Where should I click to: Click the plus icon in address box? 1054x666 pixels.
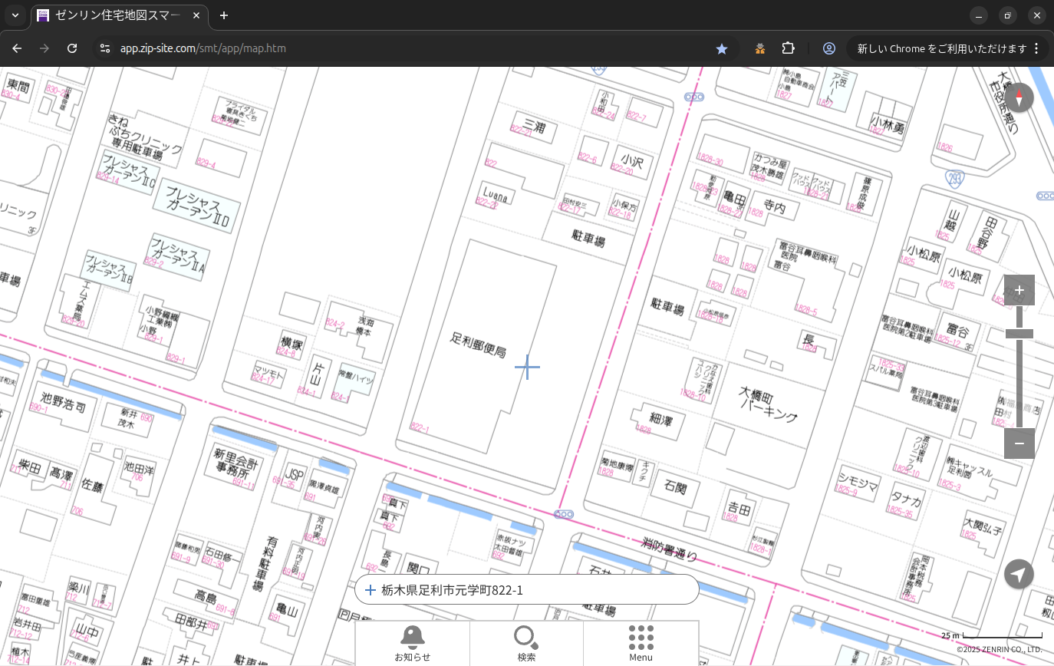tap(370, 590)
